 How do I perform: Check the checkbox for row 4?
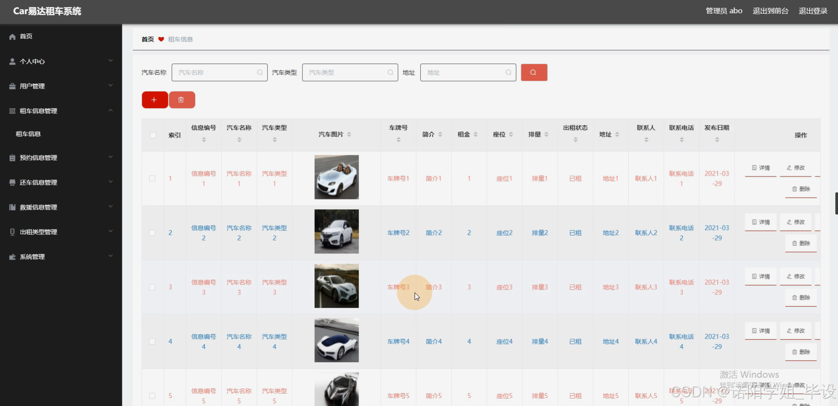click(152, 341)
